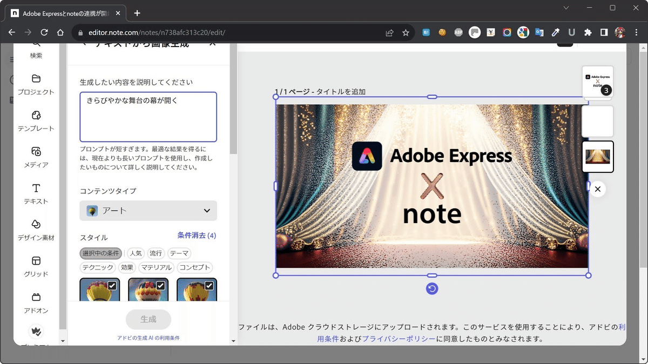Select the blank white page thumbnail
The width and height of the screenshot is (648, 364).
pos(597,121)
